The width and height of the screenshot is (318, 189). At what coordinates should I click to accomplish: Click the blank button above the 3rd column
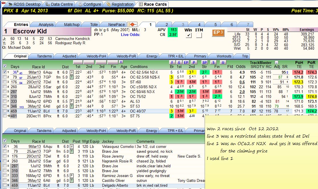(101, 62)
